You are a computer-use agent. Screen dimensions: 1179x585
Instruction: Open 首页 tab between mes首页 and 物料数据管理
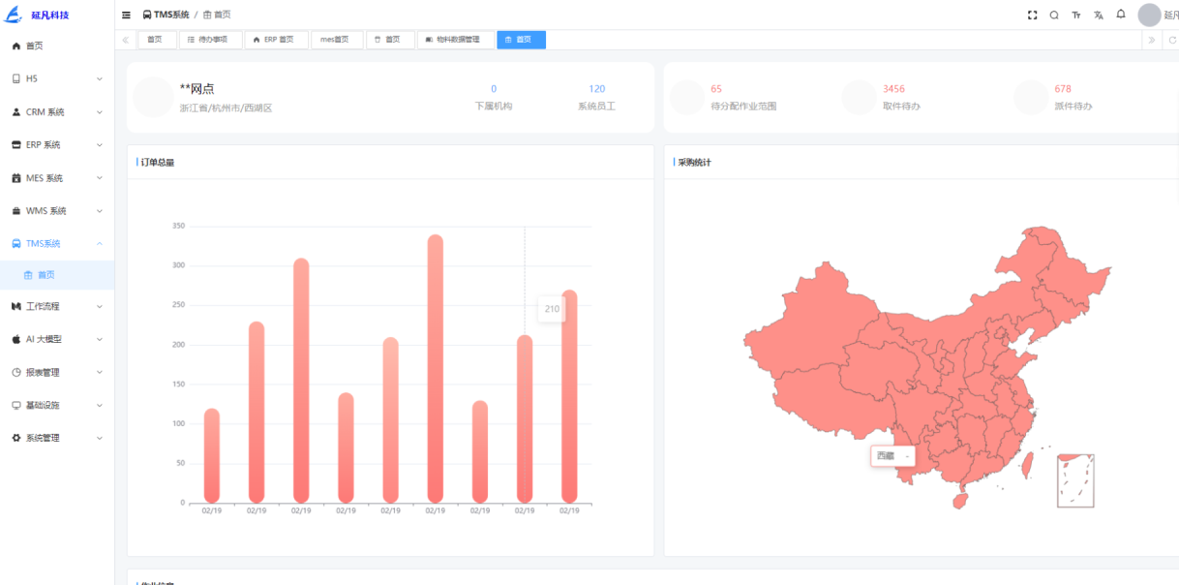(390, 40)
